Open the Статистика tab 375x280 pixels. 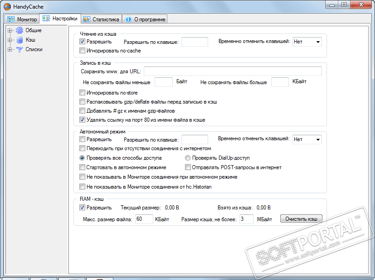click(101, 19)
